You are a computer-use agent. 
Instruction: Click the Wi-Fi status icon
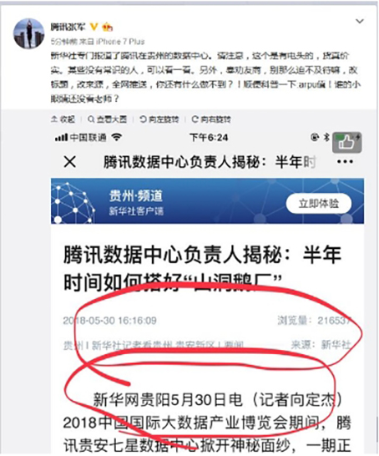[117, 137]
